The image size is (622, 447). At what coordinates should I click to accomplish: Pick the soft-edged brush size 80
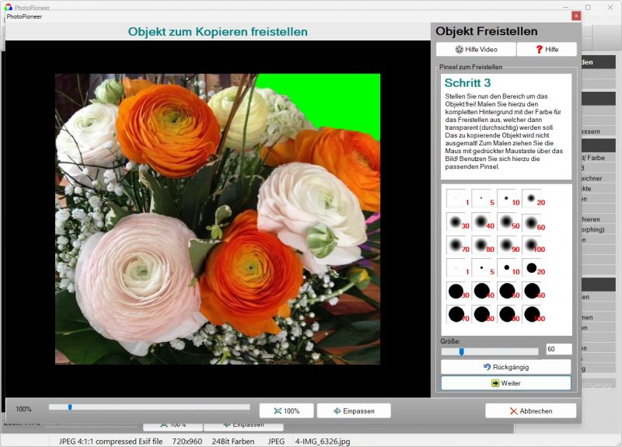[x=482, y=245]
